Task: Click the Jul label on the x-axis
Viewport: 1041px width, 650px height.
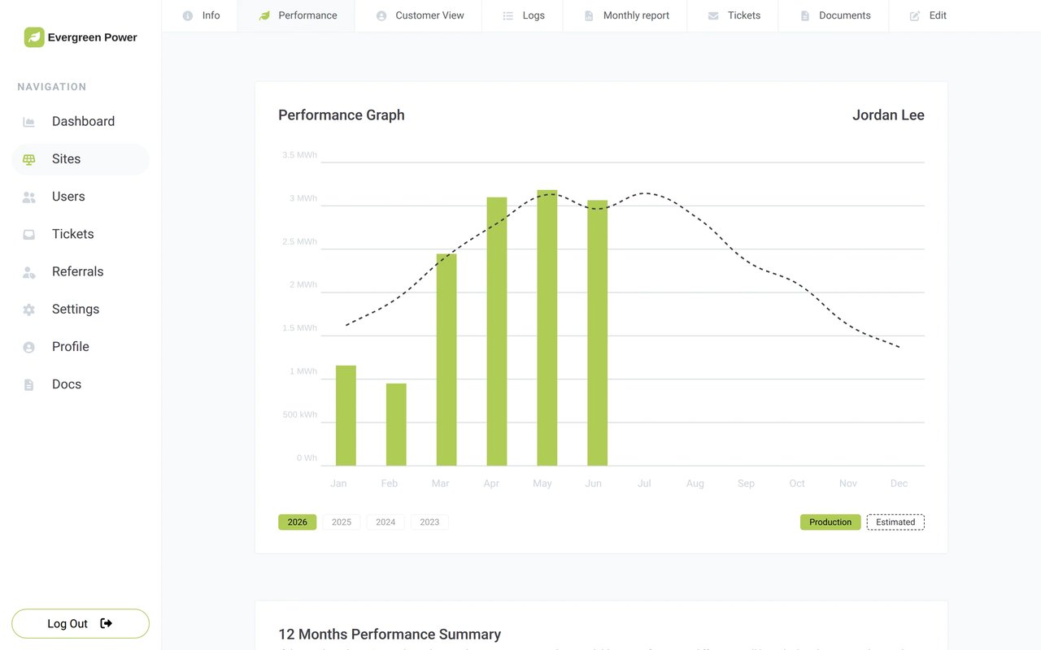Action: [644, 483]
